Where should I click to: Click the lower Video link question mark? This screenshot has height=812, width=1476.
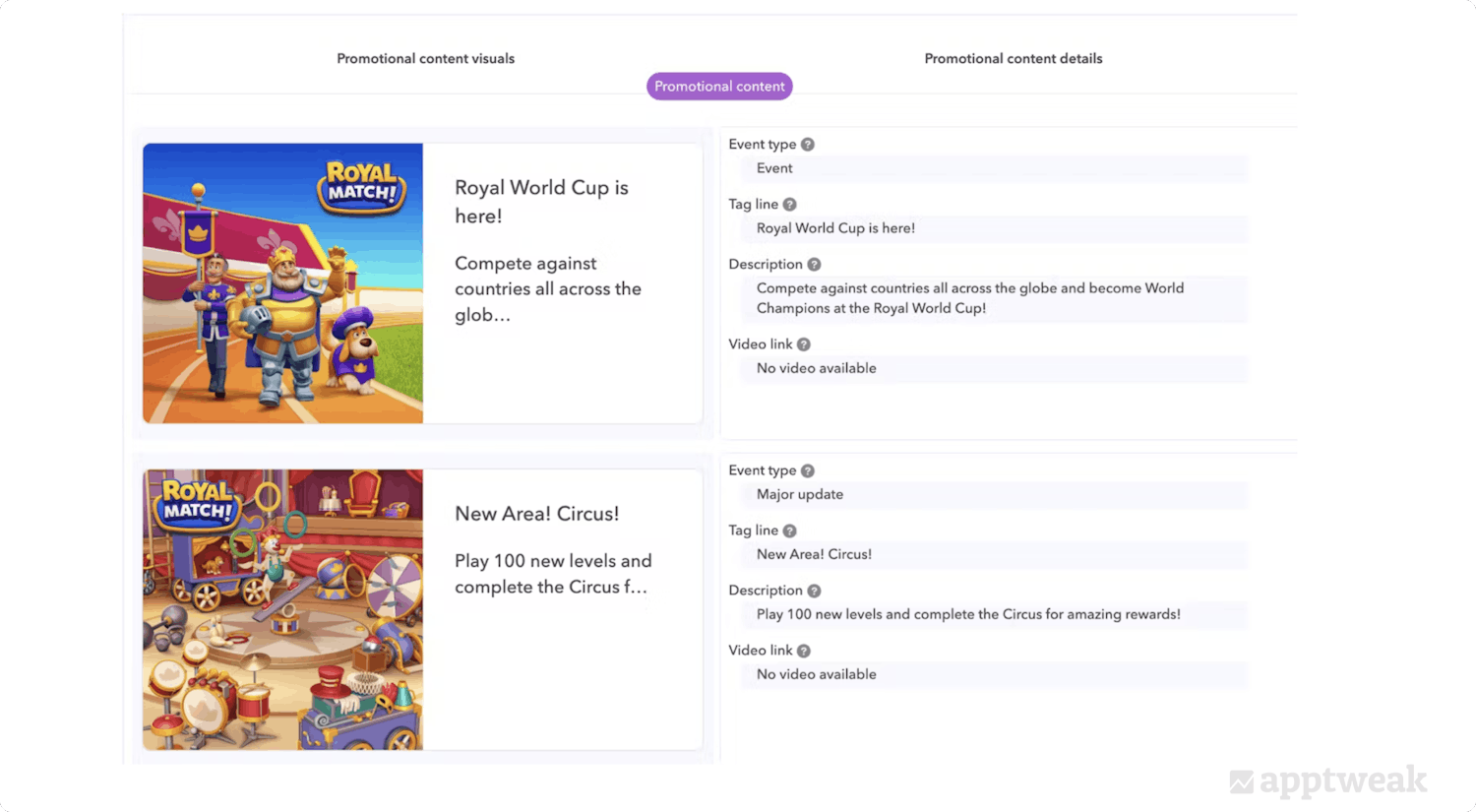pos(804,650)
